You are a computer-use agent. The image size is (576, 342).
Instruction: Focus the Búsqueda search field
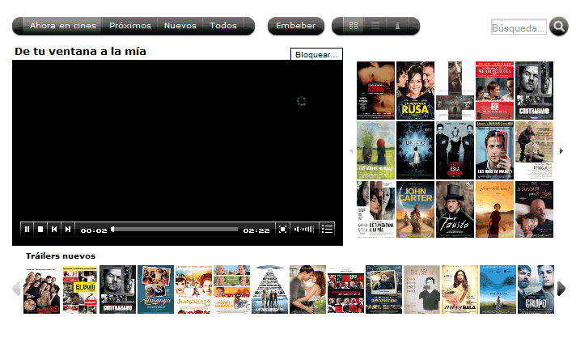(519, 27)
